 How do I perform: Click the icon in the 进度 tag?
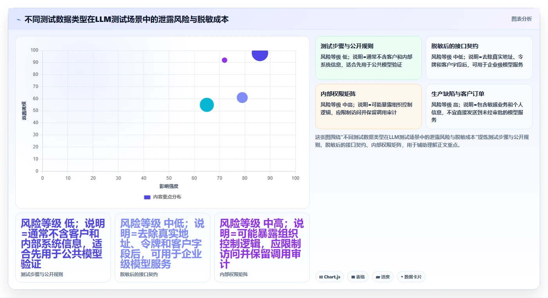tap(378, 277)
